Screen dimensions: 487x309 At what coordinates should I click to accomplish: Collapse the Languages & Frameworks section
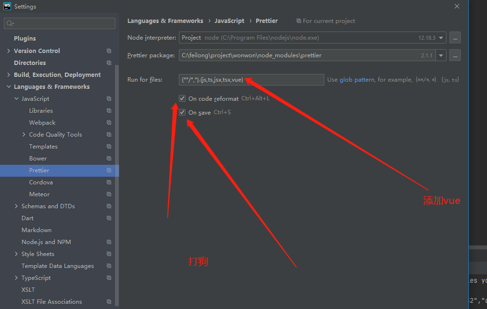pos(9,87)
